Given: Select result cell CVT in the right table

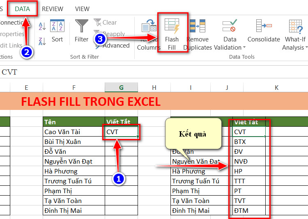Looking at the screenshot, I should (x=249, y=132).
